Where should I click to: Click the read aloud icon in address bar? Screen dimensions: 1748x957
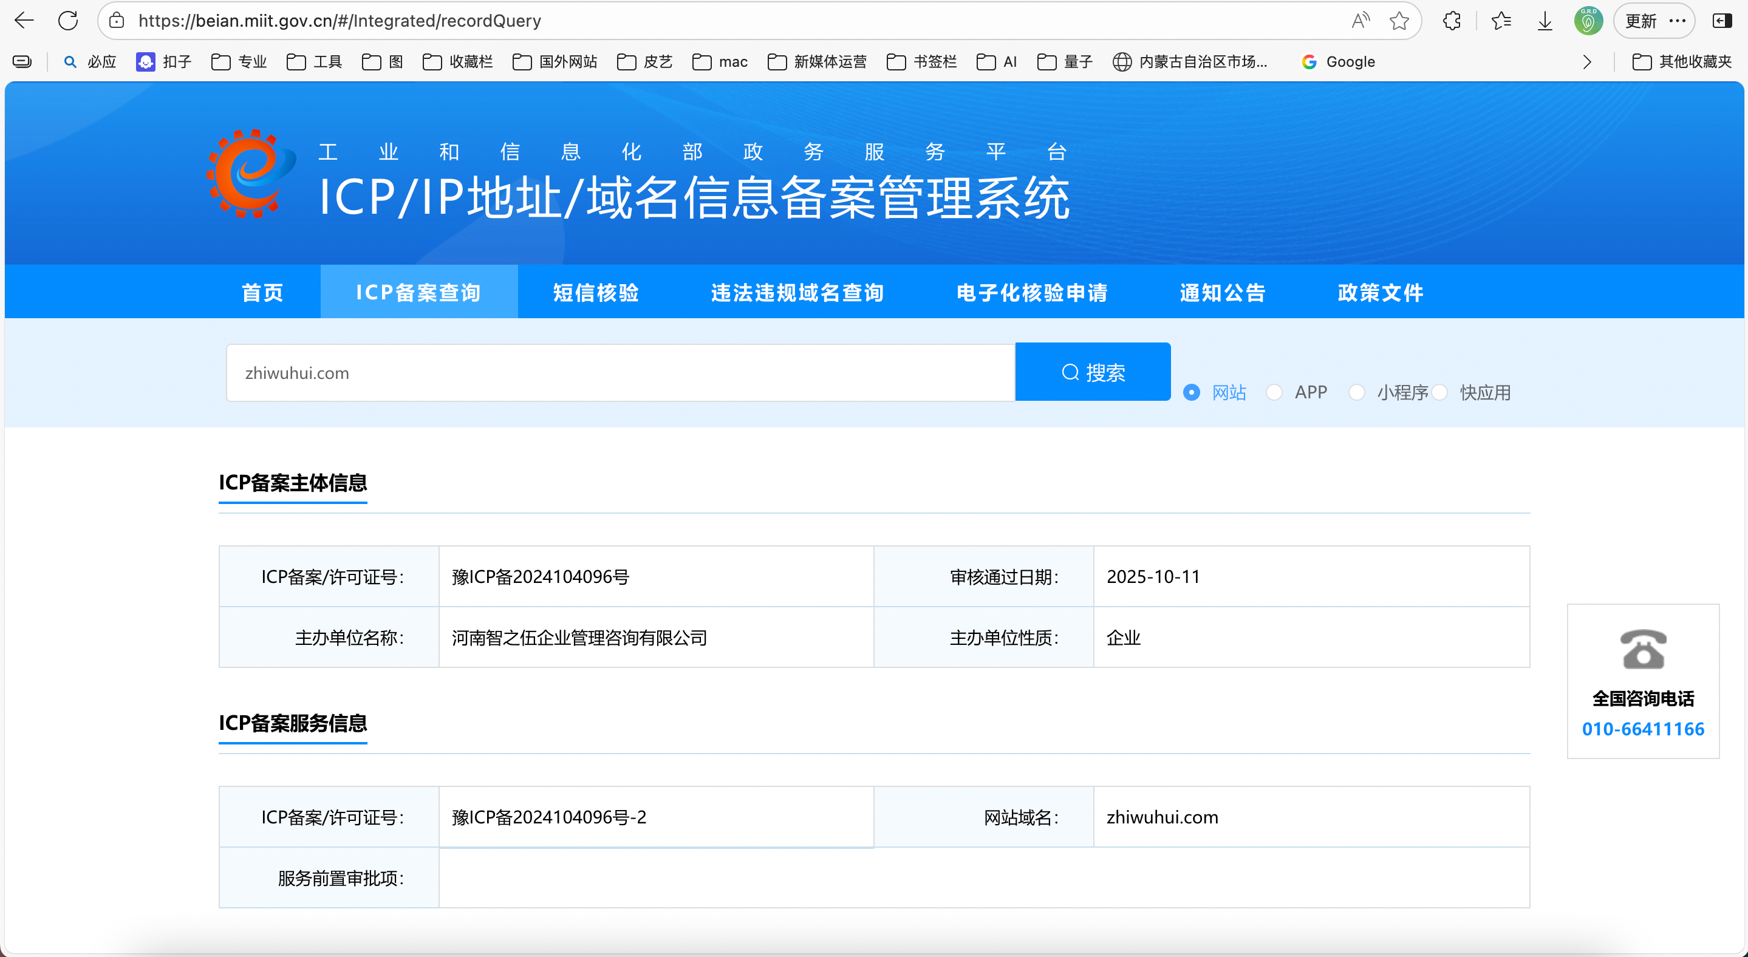tap(1360, 21)
